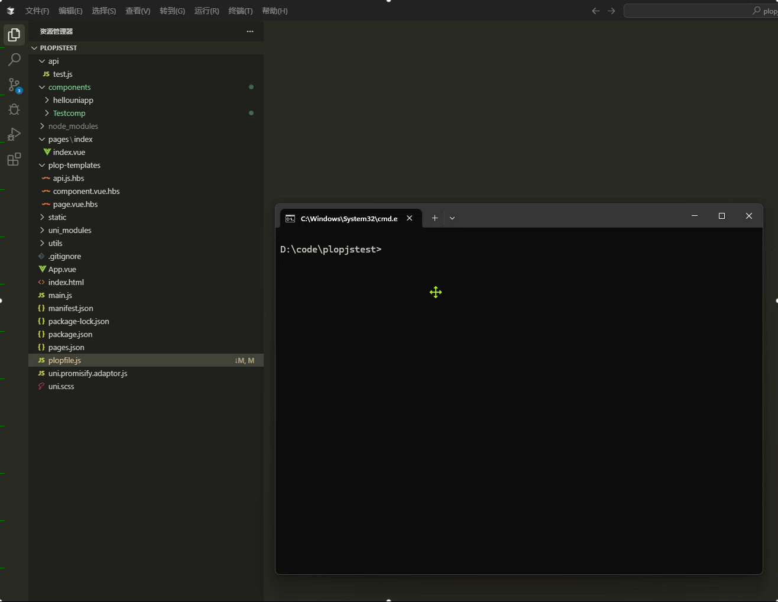Open the terminal launch profile chevron dropdown
This screenshot has width=778, height=602.
pyautogui.click(x=452, y=218)
